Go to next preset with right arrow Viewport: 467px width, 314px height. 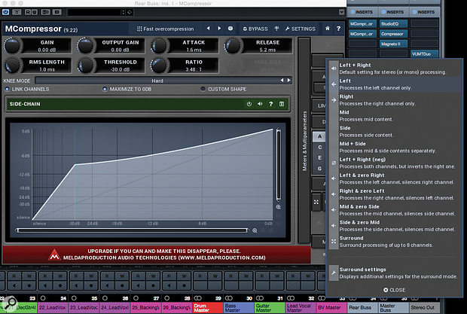[219, 29]
